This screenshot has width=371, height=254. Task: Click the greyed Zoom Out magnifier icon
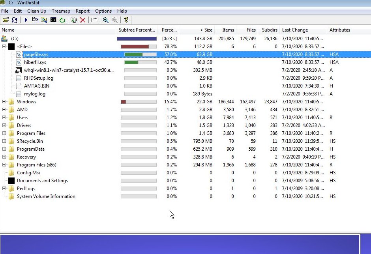pos(115,20)
